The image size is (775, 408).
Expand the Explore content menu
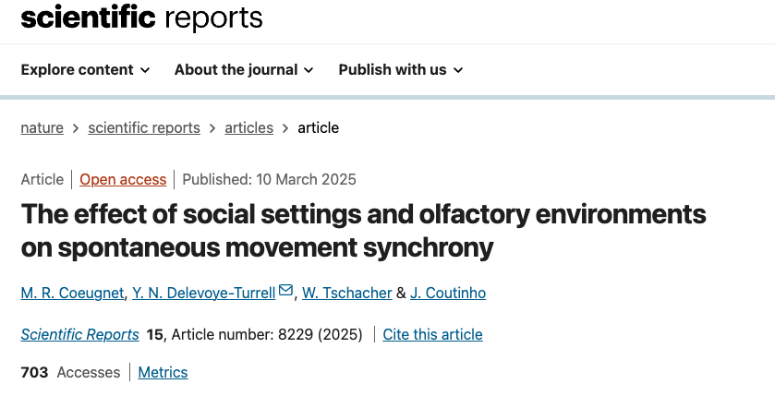(x=85, y=69)
